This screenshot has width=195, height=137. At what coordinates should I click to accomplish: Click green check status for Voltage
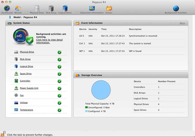59,103
